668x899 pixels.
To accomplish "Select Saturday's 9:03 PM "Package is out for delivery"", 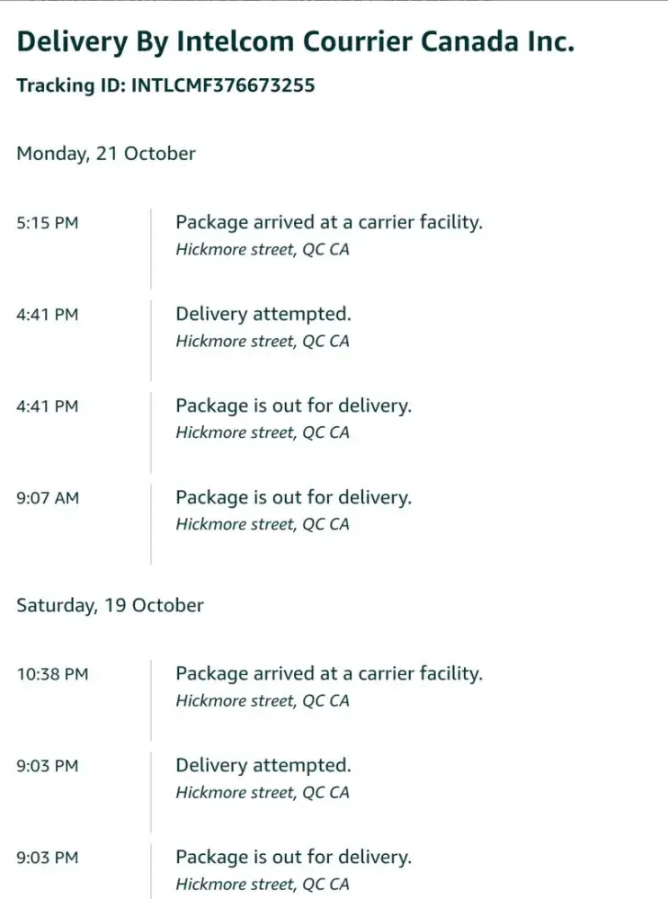I will [x=293, y=857].
